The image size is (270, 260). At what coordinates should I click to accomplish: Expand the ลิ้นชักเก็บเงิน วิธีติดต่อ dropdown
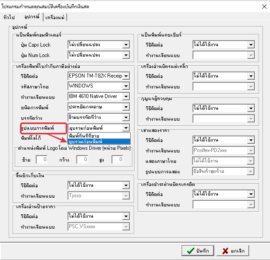(126, 186)
